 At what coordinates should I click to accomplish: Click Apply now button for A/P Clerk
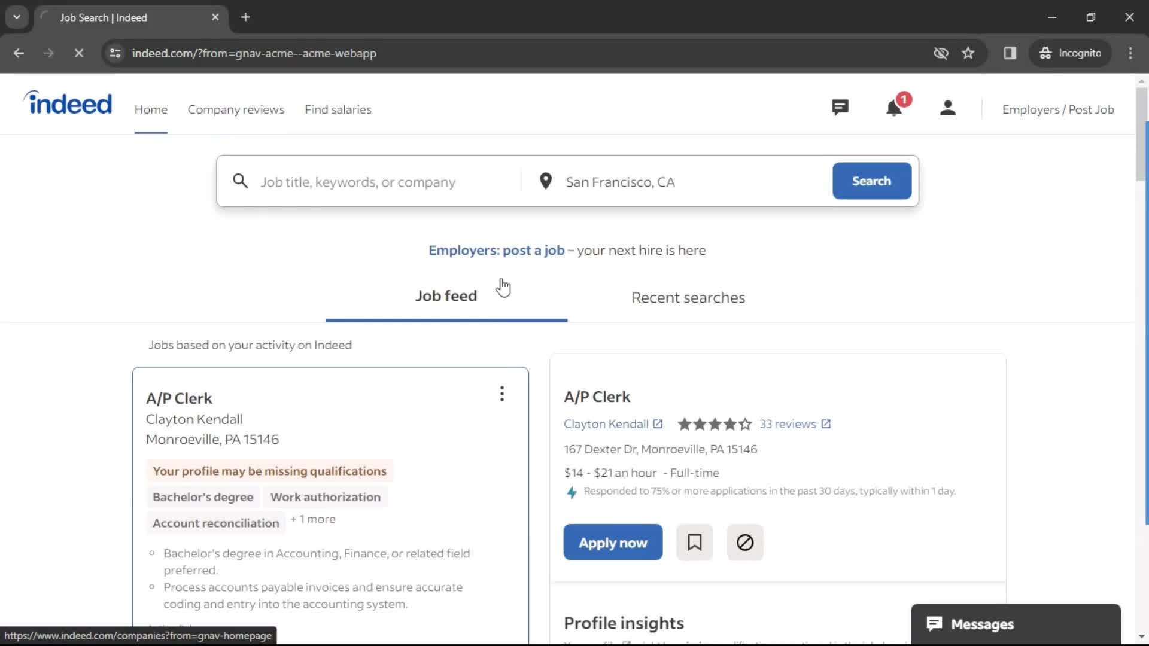(613, 542)
